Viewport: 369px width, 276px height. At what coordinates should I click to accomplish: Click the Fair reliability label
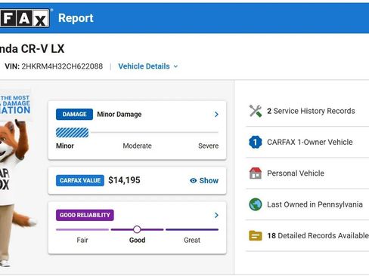(82, 240)
